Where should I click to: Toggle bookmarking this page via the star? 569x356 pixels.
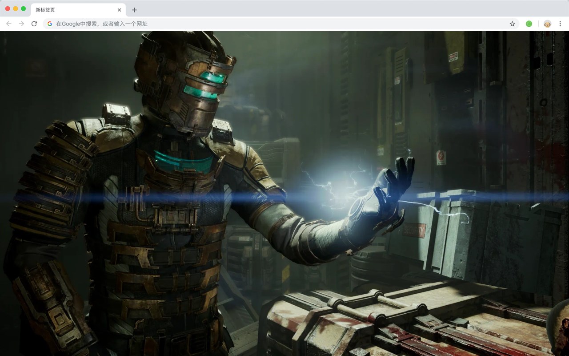[512, 24]
